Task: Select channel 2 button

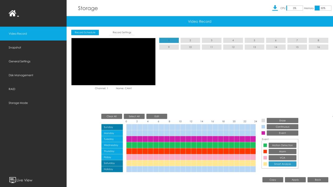Action: tap(190, 40)
